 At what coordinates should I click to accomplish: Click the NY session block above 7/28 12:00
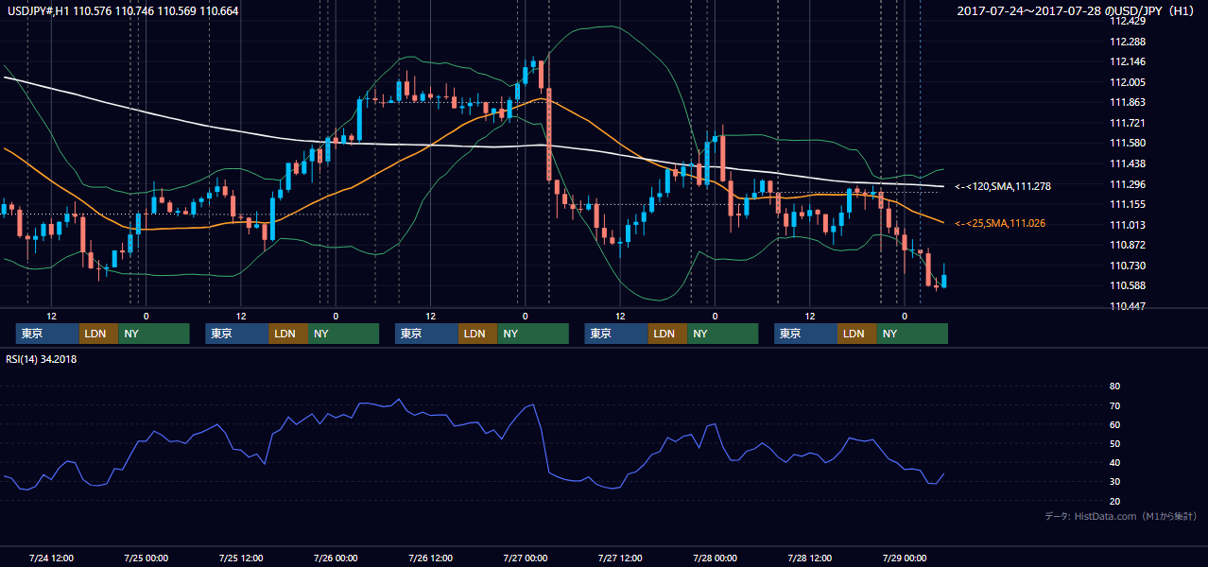click(911, 334)
